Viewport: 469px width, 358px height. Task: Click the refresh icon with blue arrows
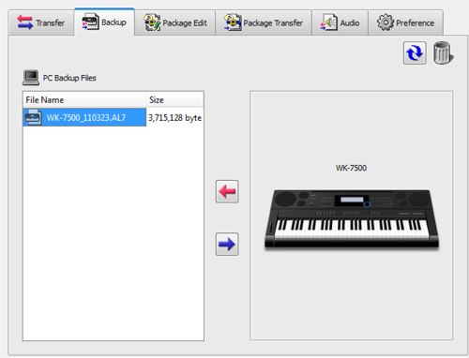pyautogui.click(x=415, y=52)
